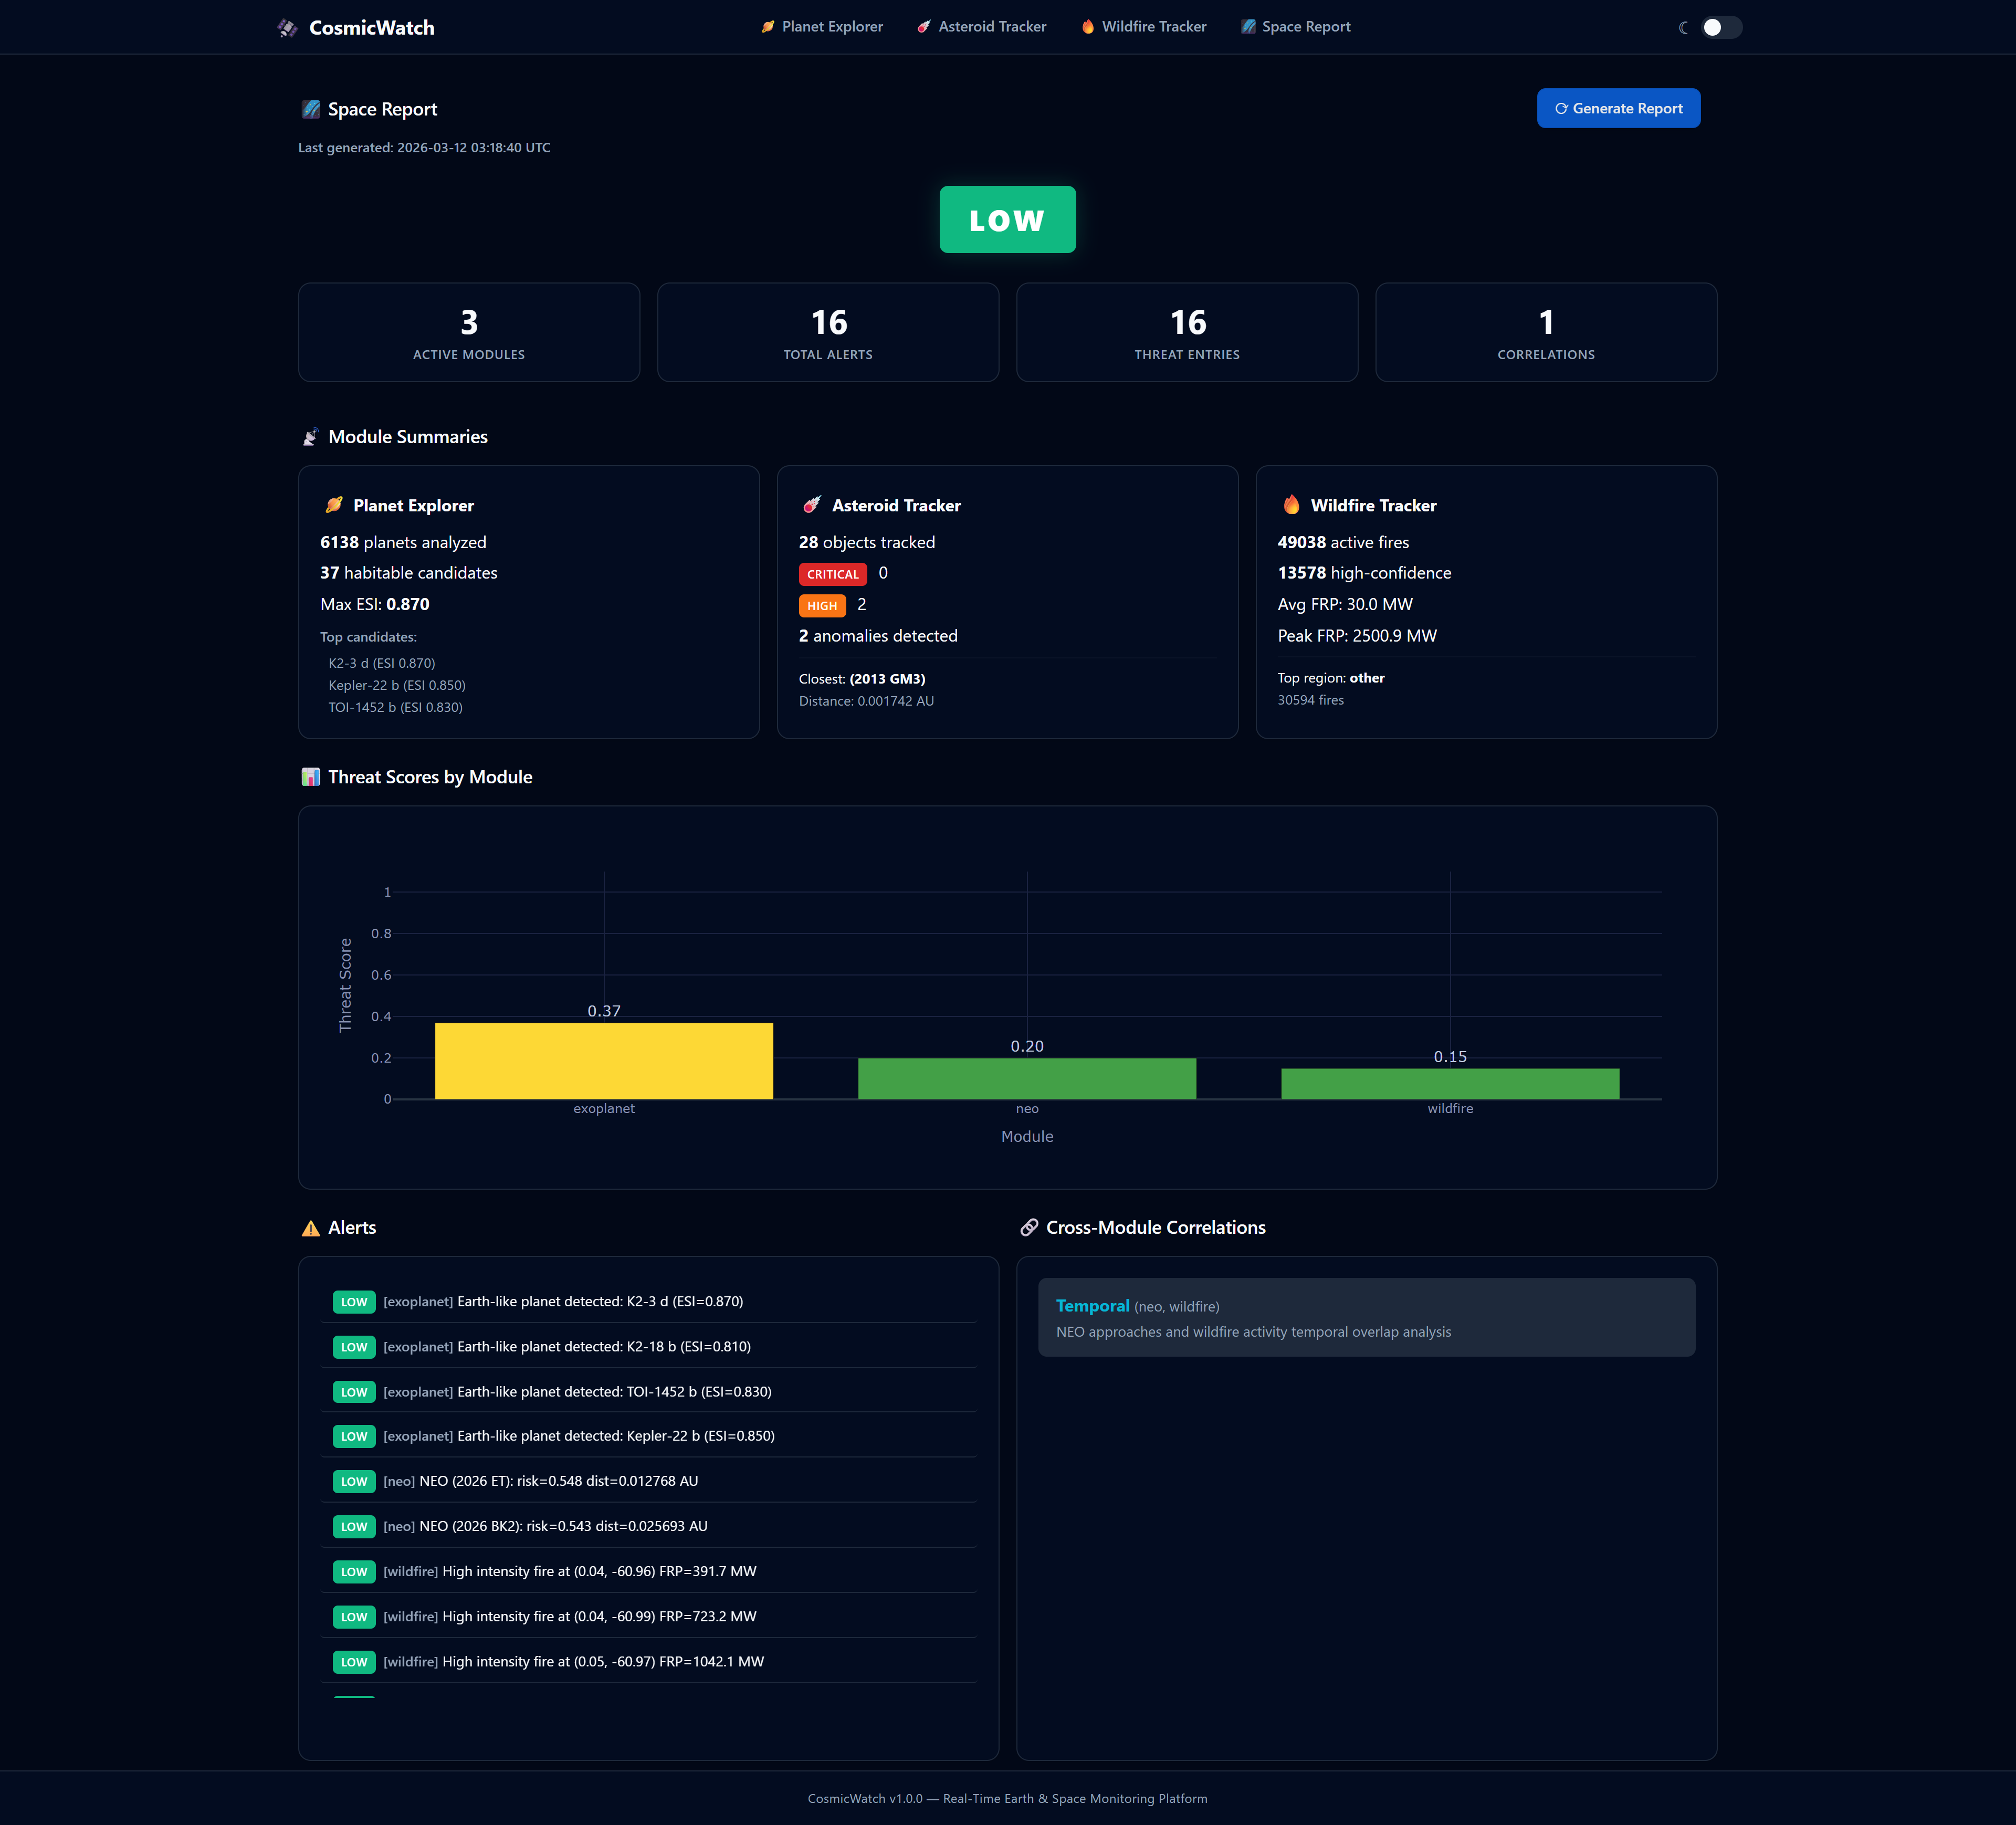The image size is (2016, 1825).
Task: Click the planet icon beside Planet Explorer nav
Action: (x=768, y=27)
